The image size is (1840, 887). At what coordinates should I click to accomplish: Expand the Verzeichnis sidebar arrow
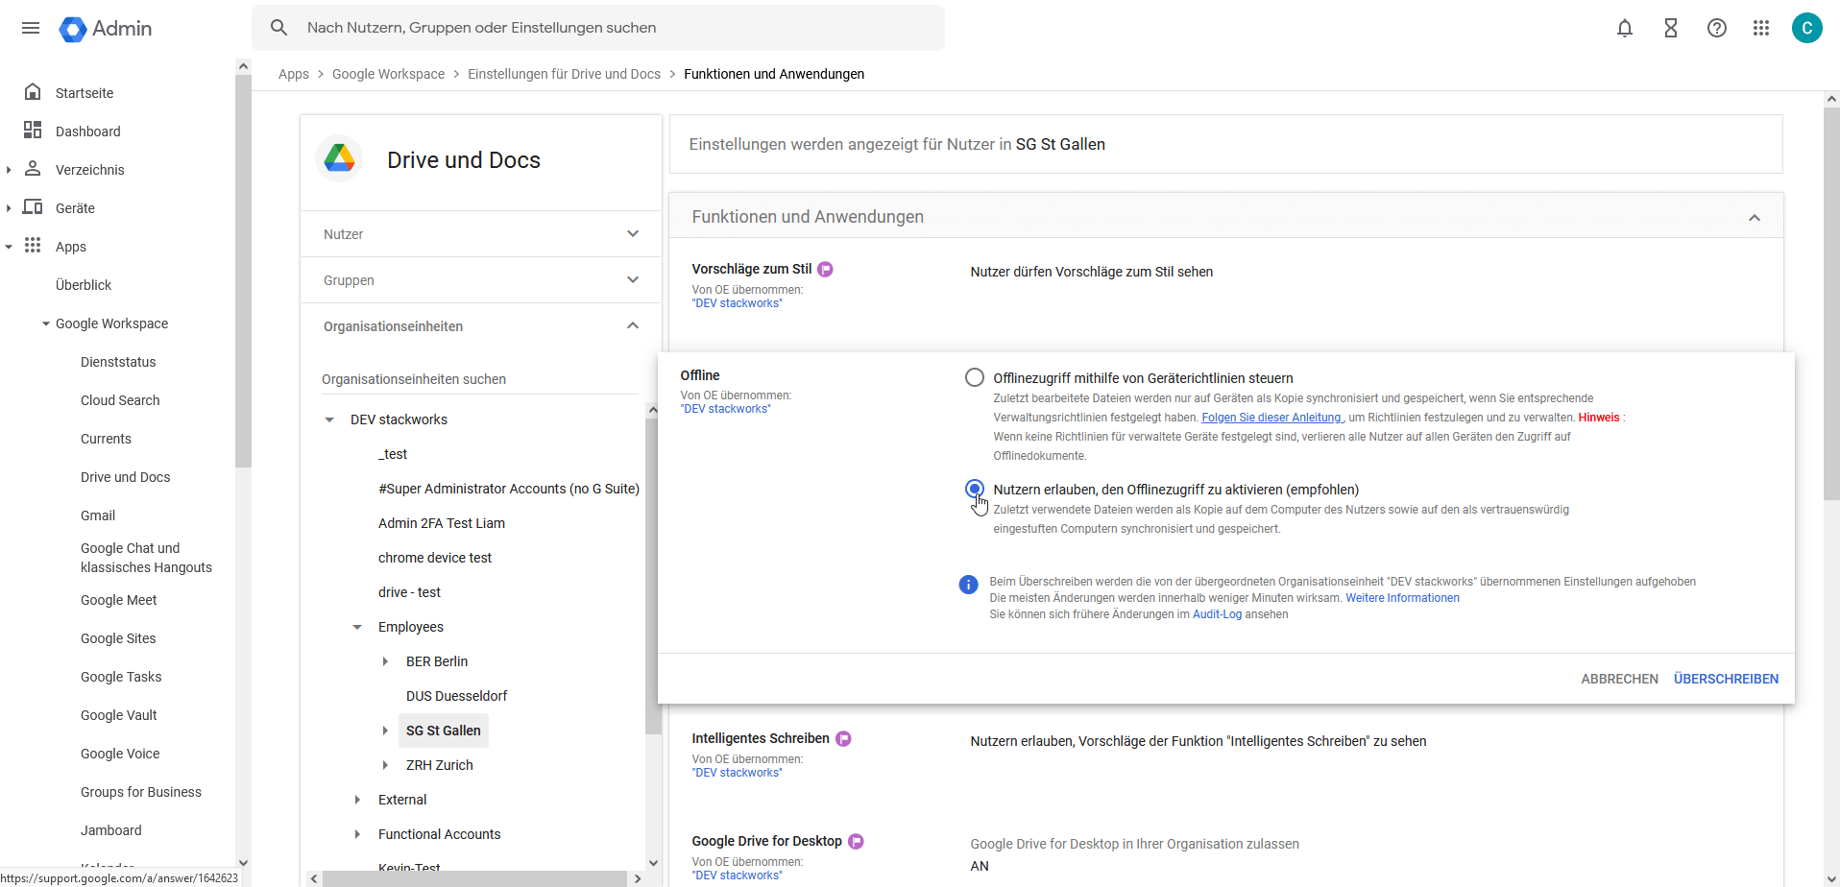[9, 170]
